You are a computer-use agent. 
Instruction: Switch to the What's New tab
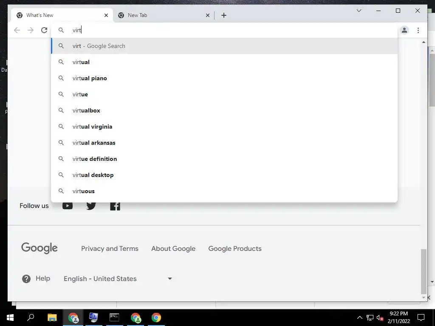tap(62, 15)
